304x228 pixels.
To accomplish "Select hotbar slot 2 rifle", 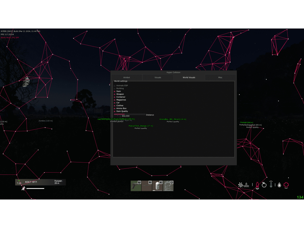I will coord(147,186).
